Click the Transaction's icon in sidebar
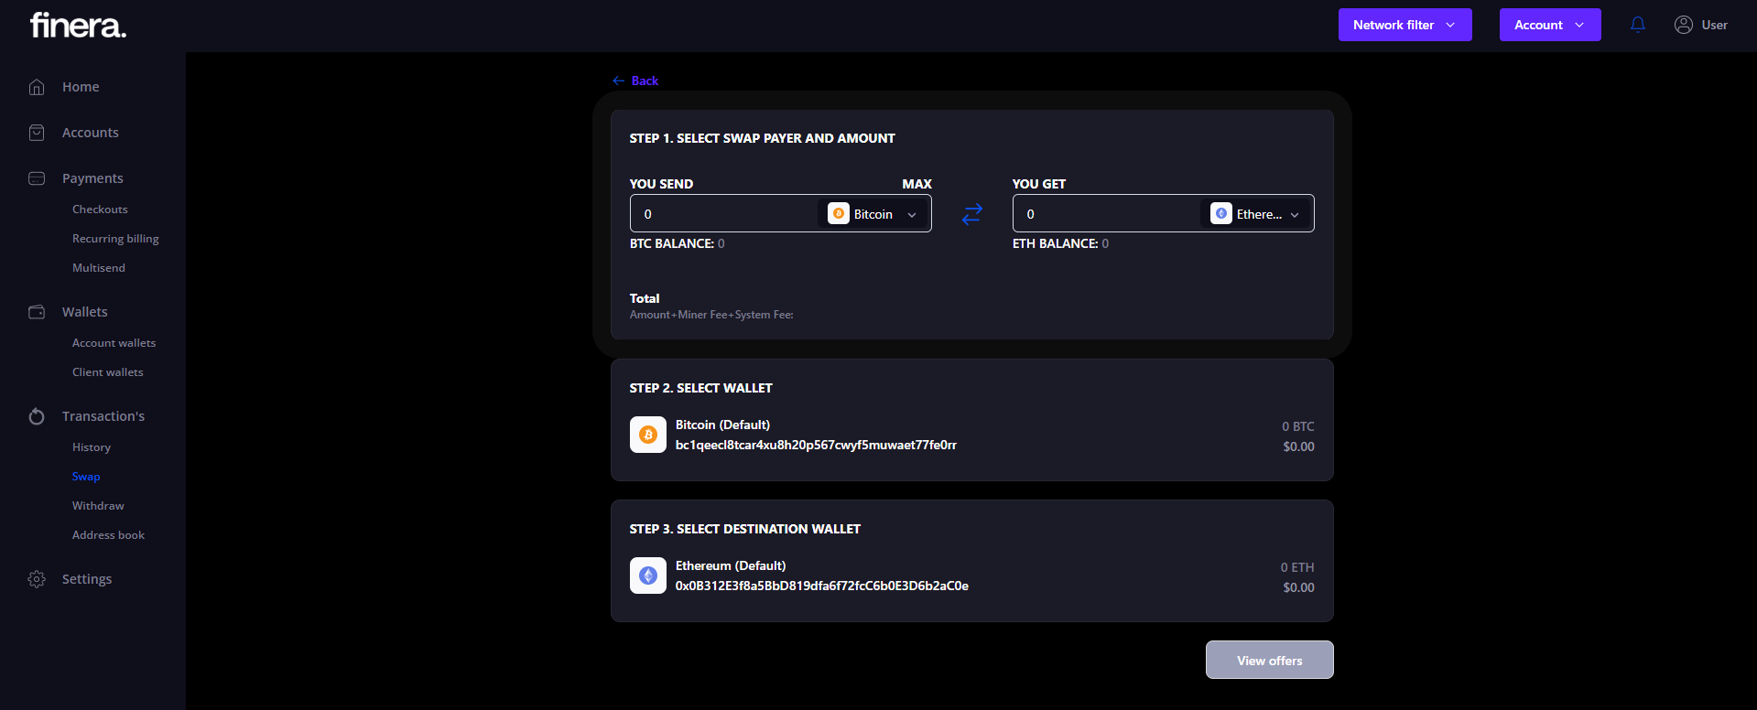Image resolution: width=1757 pixels, height=710 pixels. pos(37,416)
